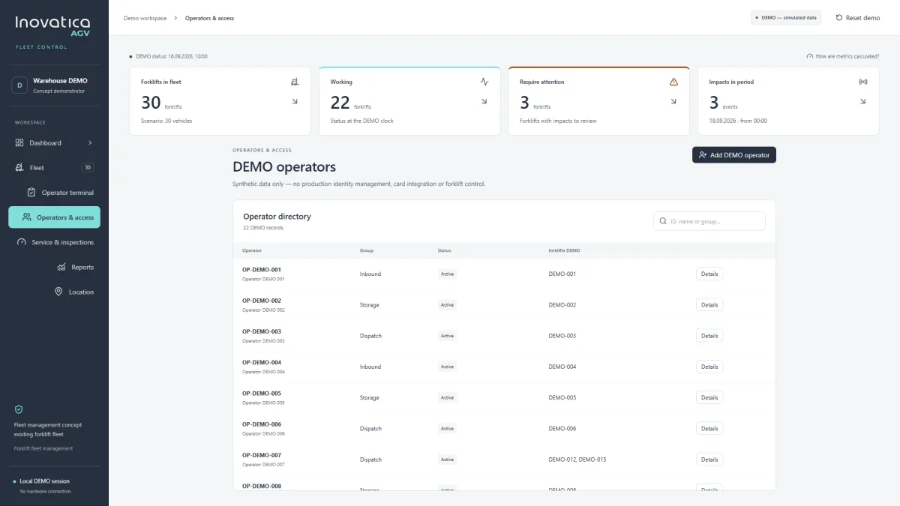Open the Working forklifts card

click(409, 100)
